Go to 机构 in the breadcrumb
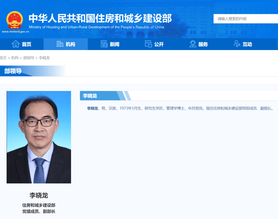 click(x=15, y=58)
